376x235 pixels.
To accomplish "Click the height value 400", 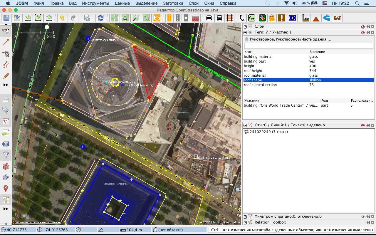I will 313,66.
